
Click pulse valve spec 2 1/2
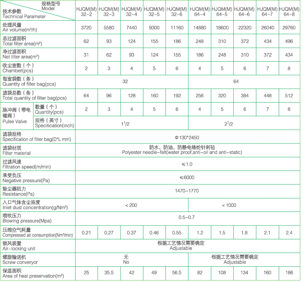click(229, 124)
